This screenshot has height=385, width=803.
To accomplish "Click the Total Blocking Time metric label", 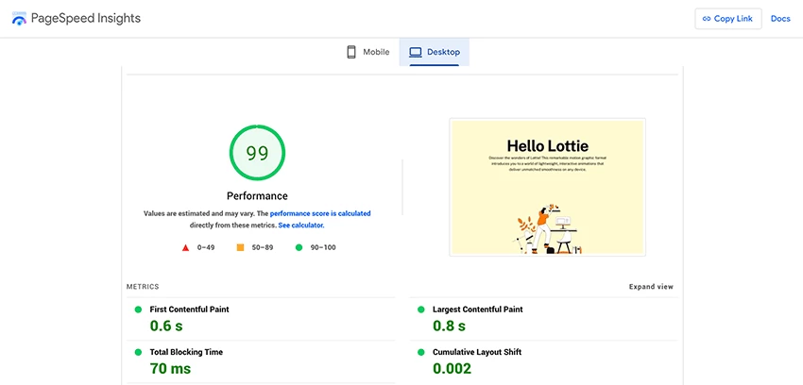I will coord(186,352).
